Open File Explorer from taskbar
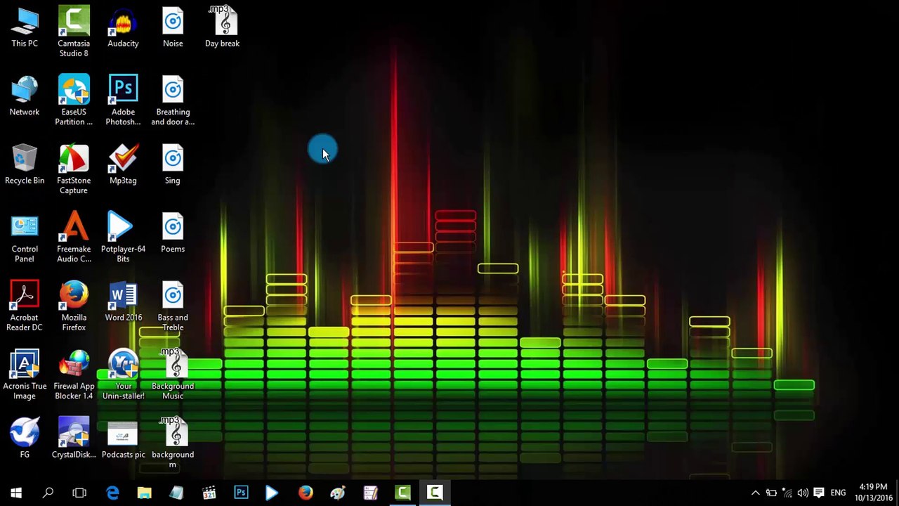The width and height of the screenshot is (899, 506). [x=144, y=493]
